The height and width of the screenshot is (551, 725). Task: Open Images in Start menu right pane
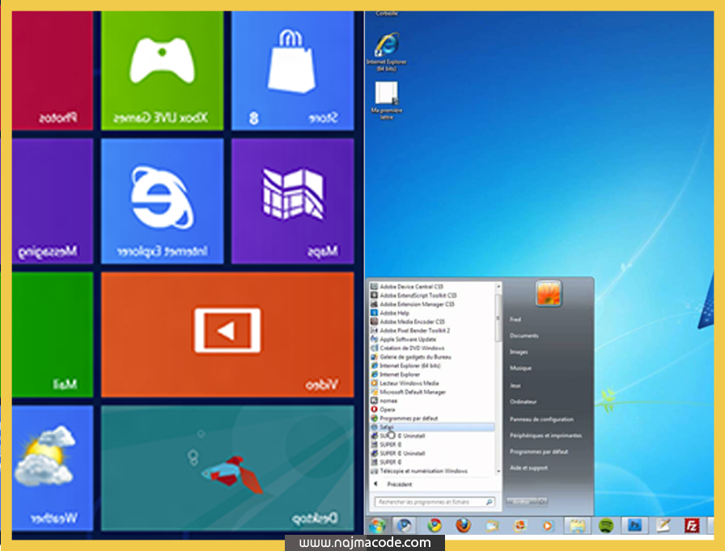coord(519,352)
